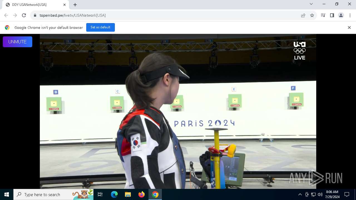This screenshot has height=200, width=356.
Task: Click the taskbar search box
Action: [53, 194]
